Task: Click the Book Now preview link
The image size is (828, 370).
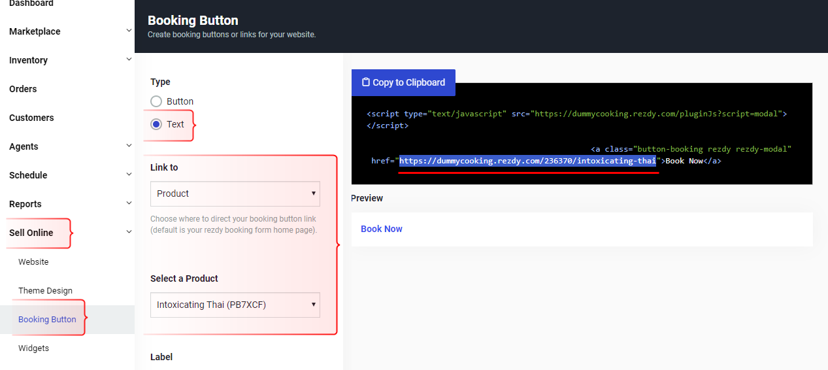Action: (x=382, y=229)
